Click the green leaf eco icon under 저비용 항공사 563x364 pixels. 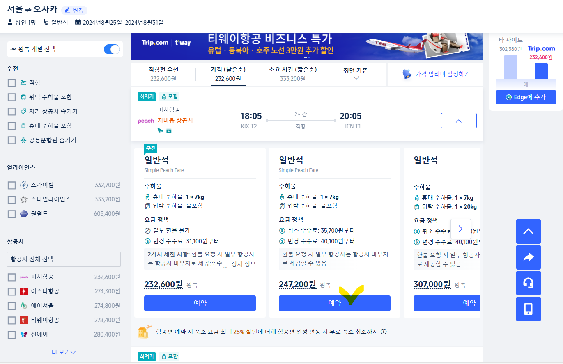coord(161,130)
